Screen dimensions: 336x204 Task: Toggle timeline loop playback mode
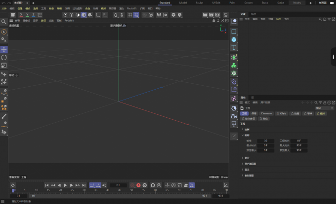[x=92, y=185]
